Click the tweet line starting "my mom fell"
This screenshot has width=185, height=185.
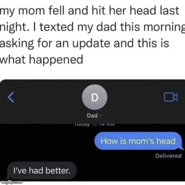pyautogui.click(x=90, y=11)
